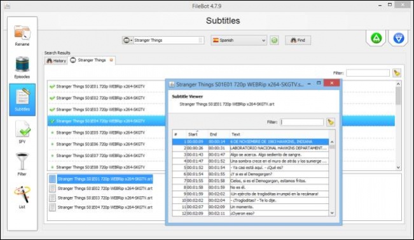Click file icon of S01E04 srt file
414x240 pixels.
click(x=53, y=207)
